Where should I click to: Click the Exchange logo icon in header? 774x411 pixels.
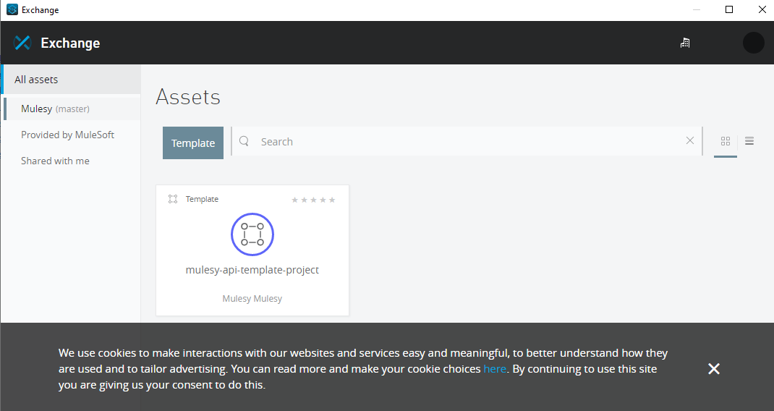[x=22, y=43]
